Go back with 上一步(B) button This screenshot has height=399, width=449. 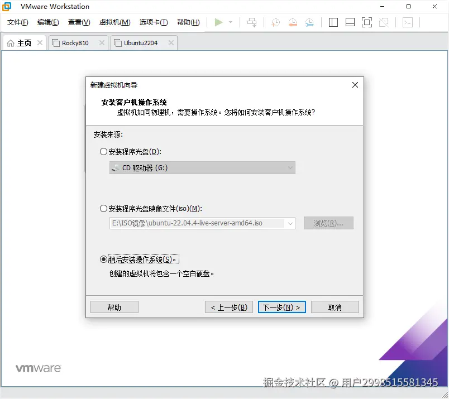point(229,307)
